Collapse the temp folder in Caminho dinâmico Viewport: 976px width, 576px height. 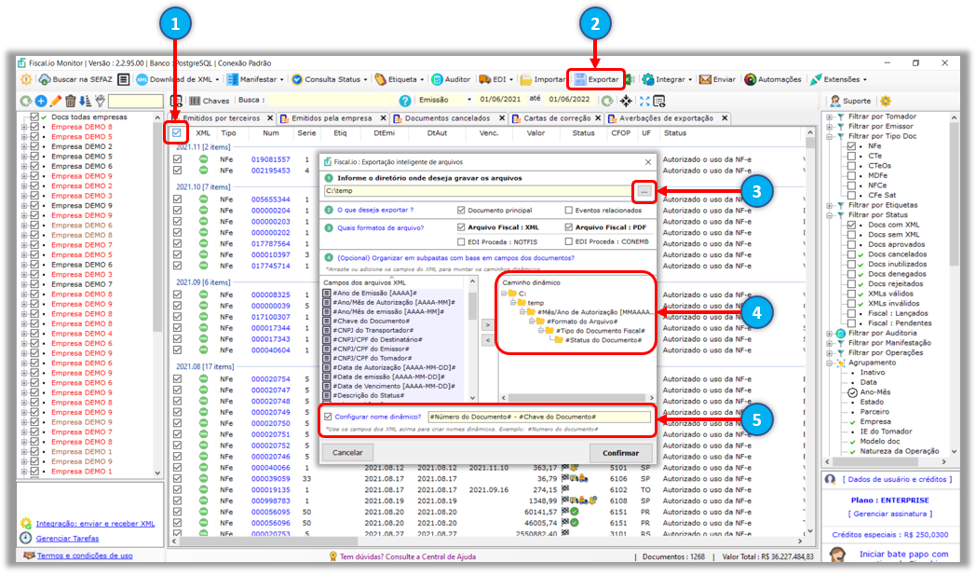coord(513,303)
